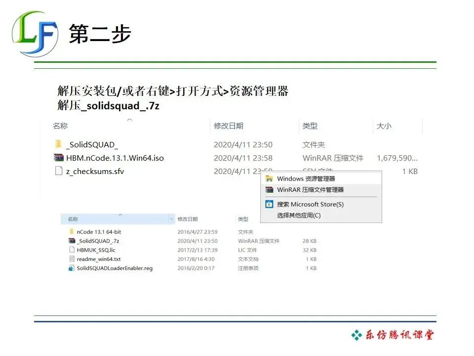
Task: Click the nCode 13.1 64-bit folder icon
Action: (x=71, y=231)
